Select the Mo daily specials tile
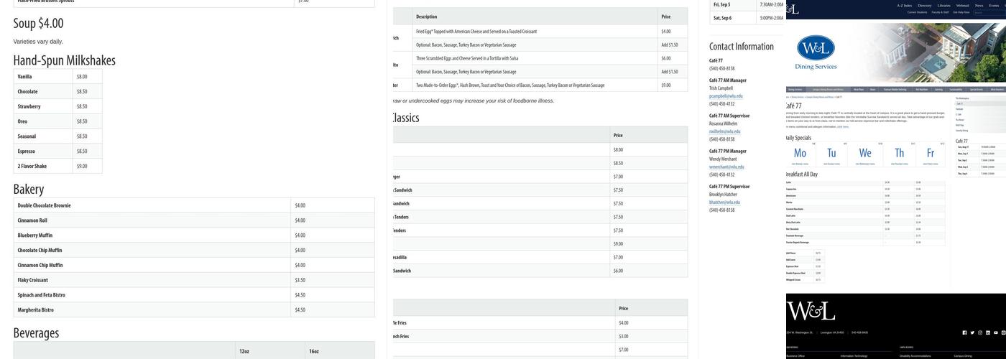The image size is (1006, 359). pos(800,154)
